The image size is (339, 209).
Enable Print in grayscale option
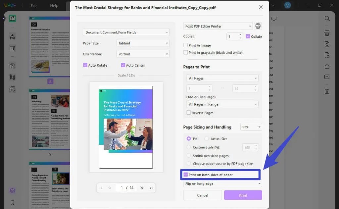pos(186,52)
